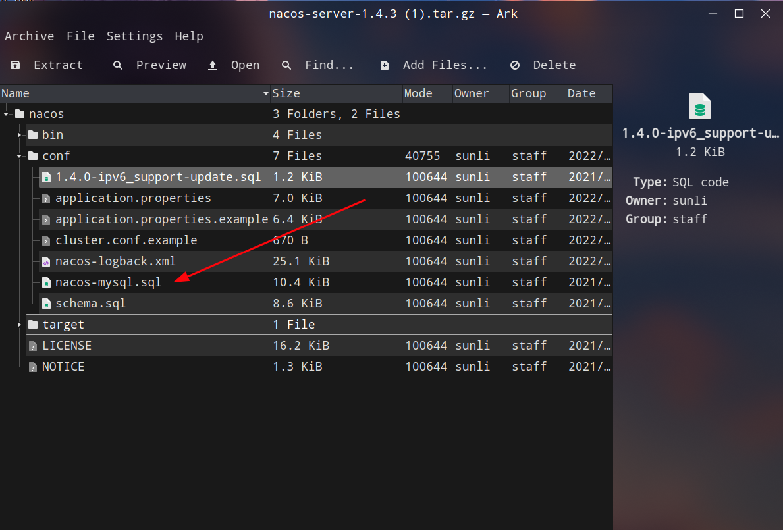The width and height of the screenshot is (783, 530).
Task: Click the Add Files... button label
Action: pyautogui.click(x=445, y=65)
